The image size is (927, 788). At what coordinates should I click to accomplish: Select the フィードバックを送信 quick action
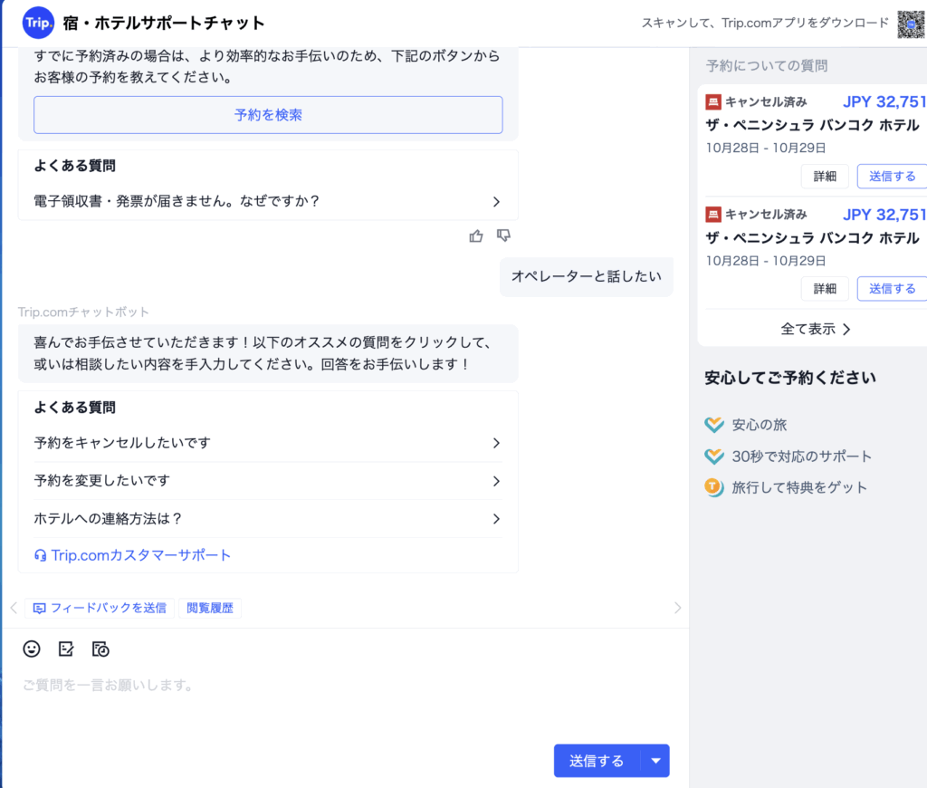point(100,608)
